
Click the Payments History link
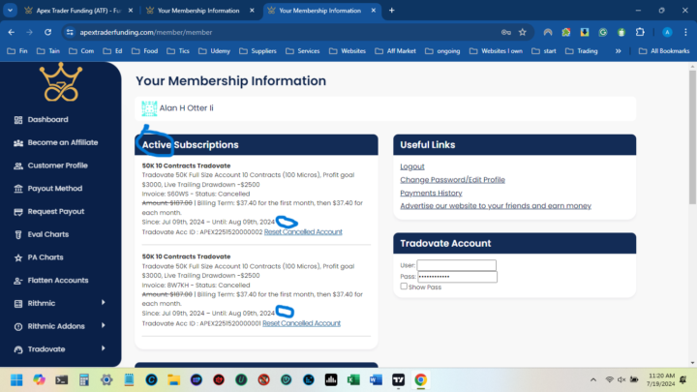point(431,193)
